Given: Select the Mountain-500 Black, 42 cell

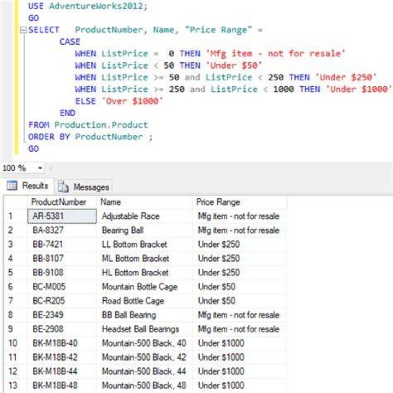Looking at the screenshot, I should tap(144, 357).
